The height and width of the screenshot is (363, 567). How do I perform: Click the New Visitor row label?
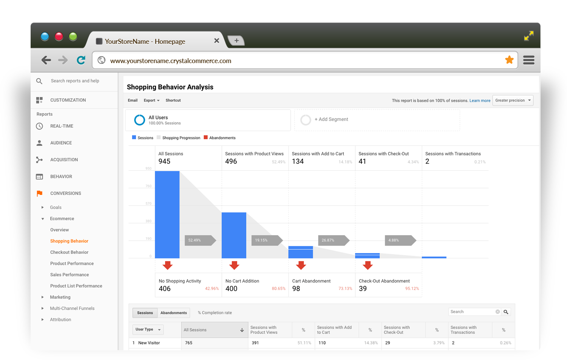(149, 343)
